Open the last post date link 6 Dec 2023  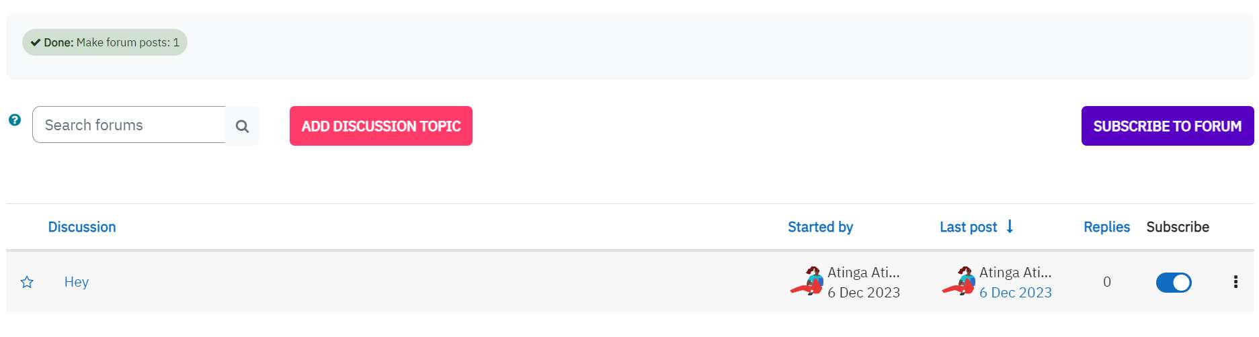click(x=1015, y=293)
